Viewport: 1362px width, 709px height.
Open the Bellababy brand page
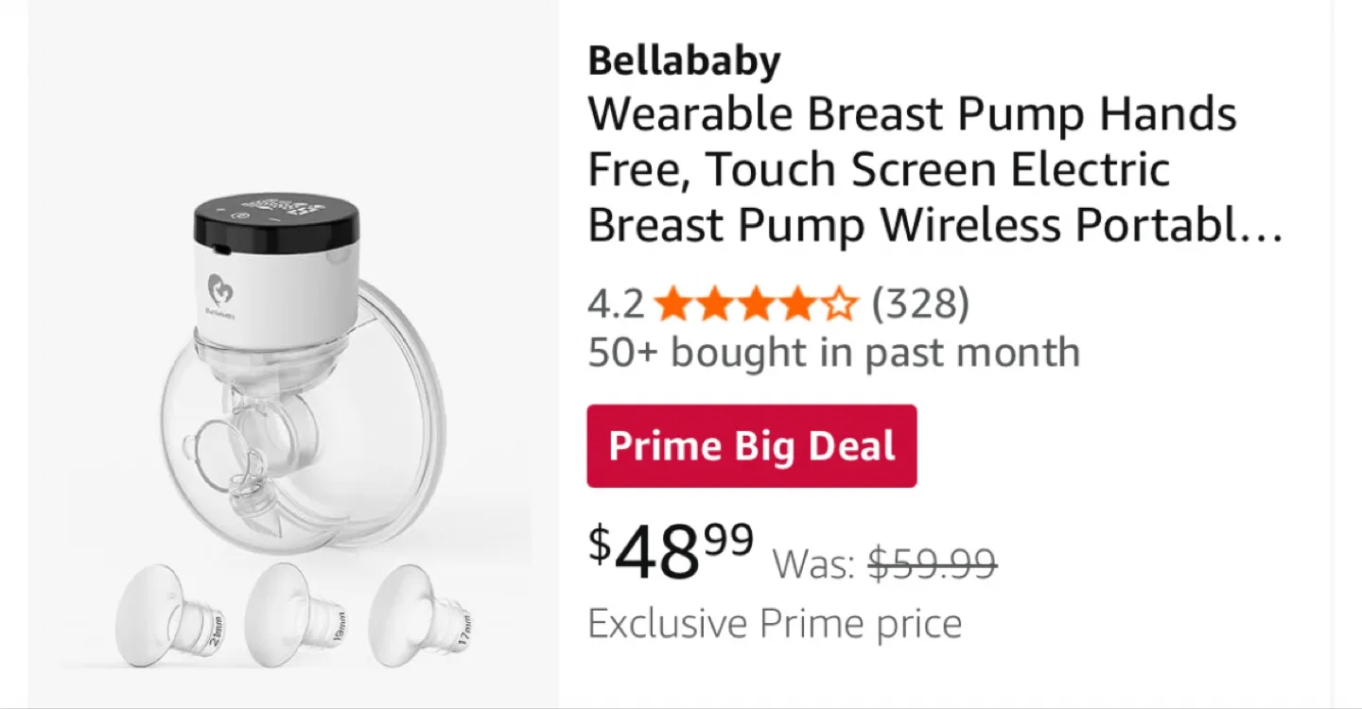pos(683,60)
